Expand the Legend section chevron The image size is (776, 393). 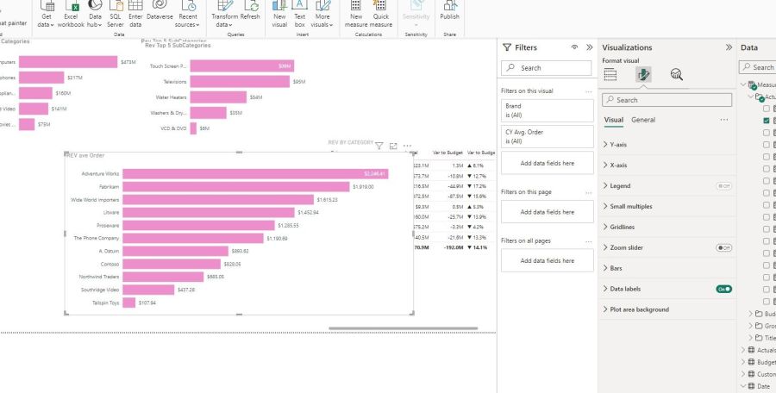pyautogui.click(x=606, y=186)
